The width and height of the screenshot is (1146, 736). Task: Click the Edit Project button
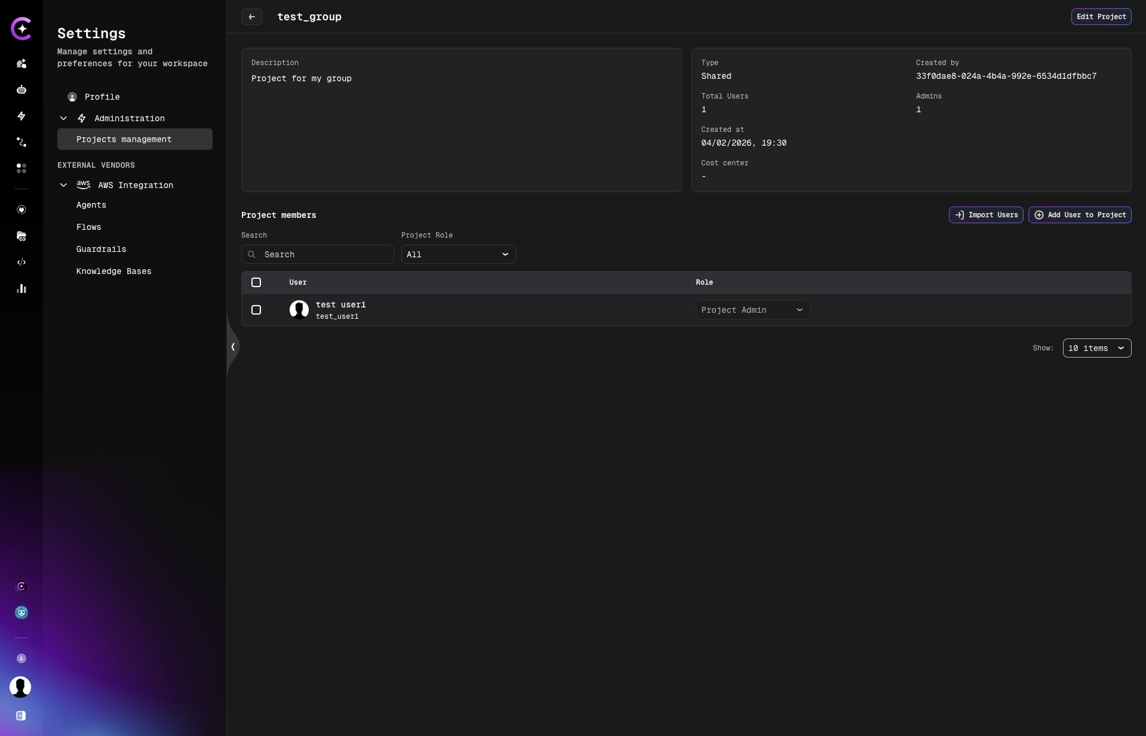tap(1101, 17)
